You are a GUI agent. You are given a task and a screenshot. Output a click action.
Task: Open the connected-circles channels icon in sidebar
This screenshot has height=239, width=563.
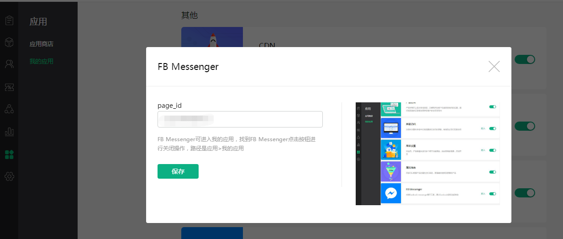click(9, 109)
